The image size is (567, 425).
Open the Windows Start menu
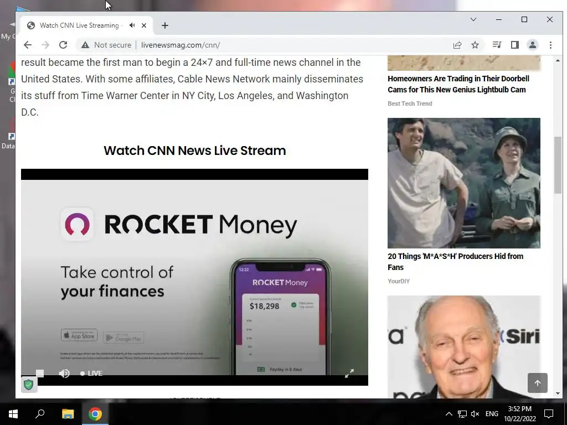pyautogui.click(x=13, y=414)
